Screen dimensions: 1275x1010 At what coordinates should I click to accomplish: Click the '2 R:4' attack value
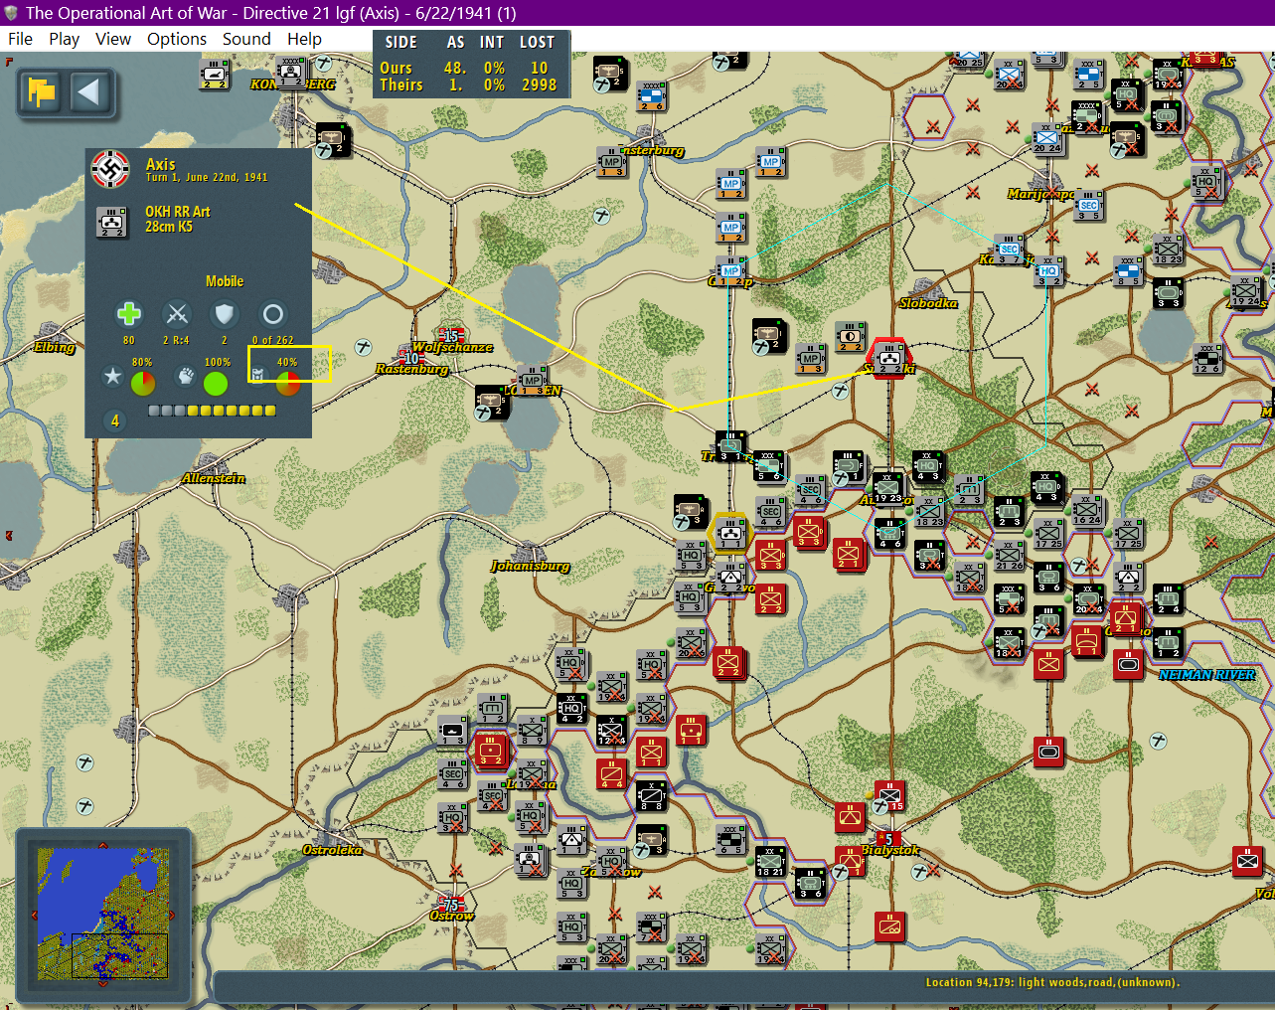pyautogui.click(x=176, y=340)
